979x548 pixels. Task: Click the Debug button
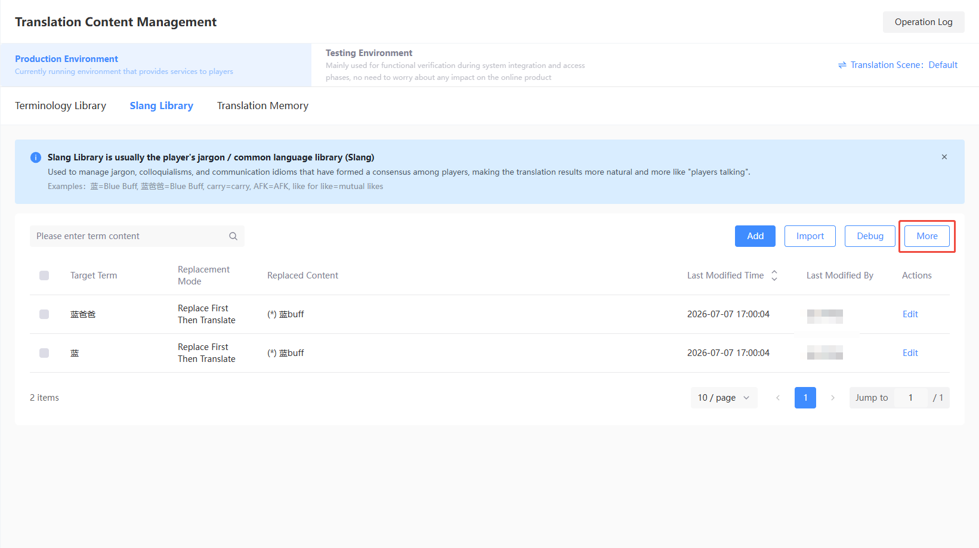(x=870, y=236)
